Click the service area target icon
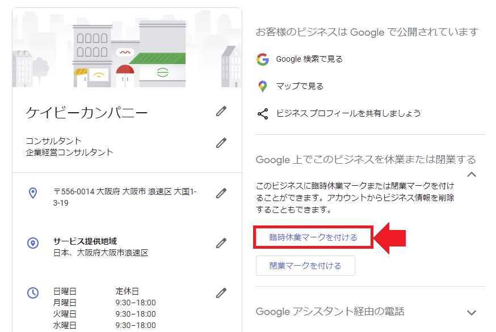Image resolution: width=496 pixels, height=332 pixels. (33, 243)
